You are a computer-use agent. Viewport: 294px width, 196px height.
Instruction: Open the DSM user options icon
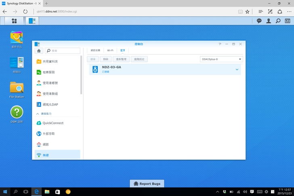(x=269, y=21)
